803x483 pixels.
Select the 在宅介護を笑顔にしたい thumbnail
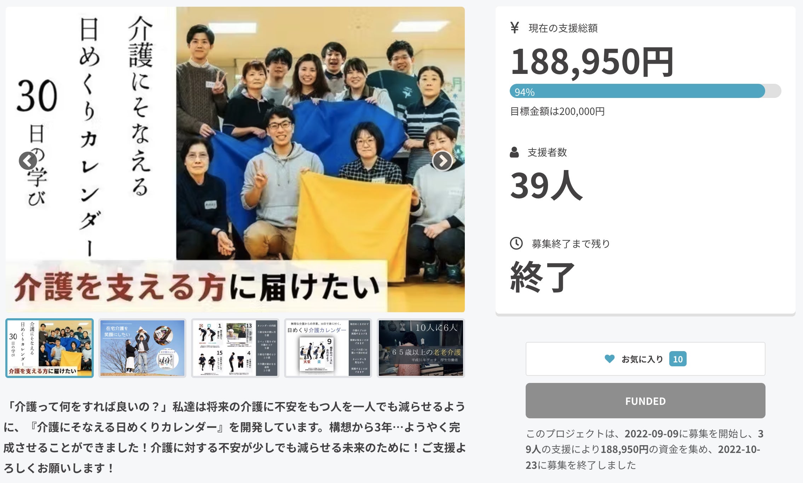[x=142, y=348]
